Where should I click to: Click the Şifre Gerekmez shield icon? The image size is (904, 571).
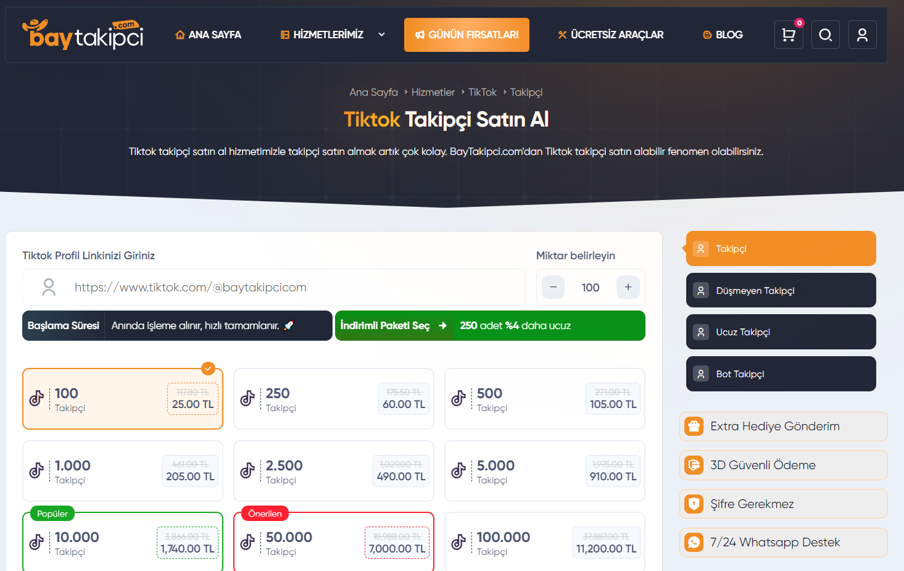pos(694,504)
